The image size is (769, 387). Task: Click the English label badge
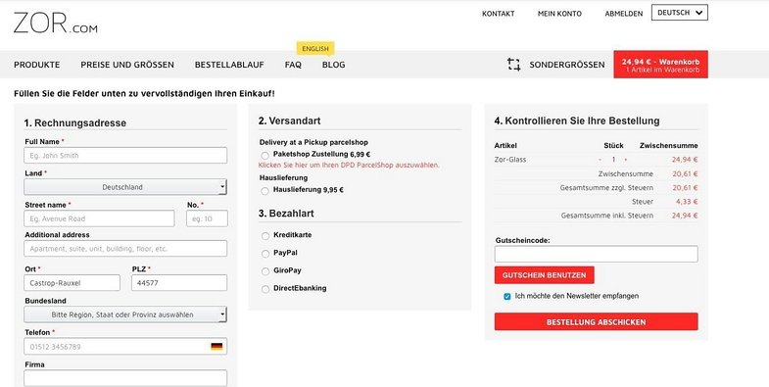315,49
